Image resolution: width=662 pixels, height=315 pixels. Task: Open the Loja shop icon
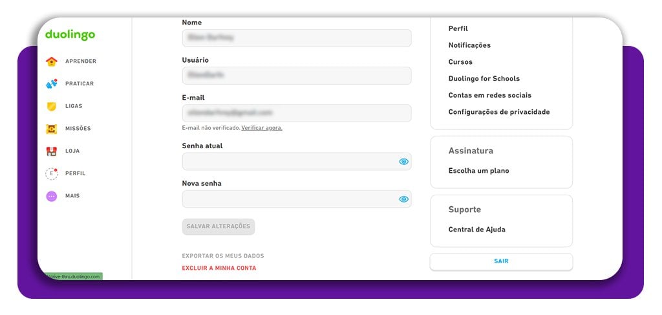[52, 151]
